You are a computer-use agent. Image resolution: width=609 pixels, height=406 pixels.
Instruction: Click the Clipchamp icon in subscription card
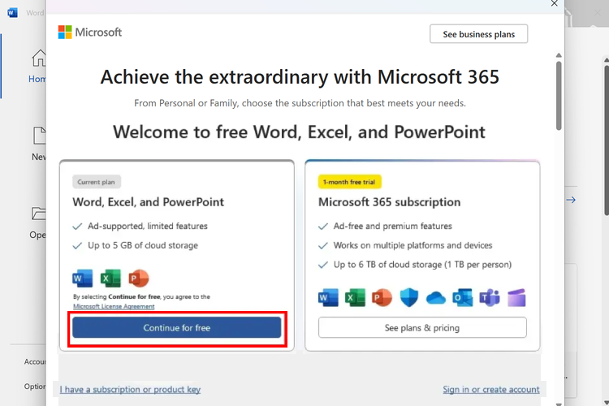pos(516,298)
